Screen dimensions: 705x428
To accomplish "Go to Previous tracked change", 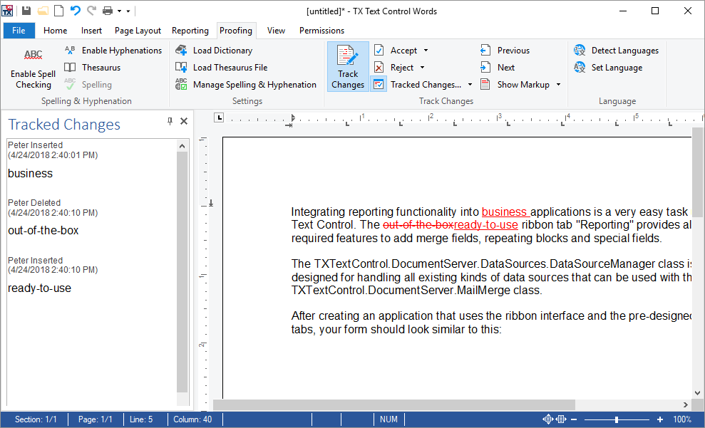I will coord(505,51).
